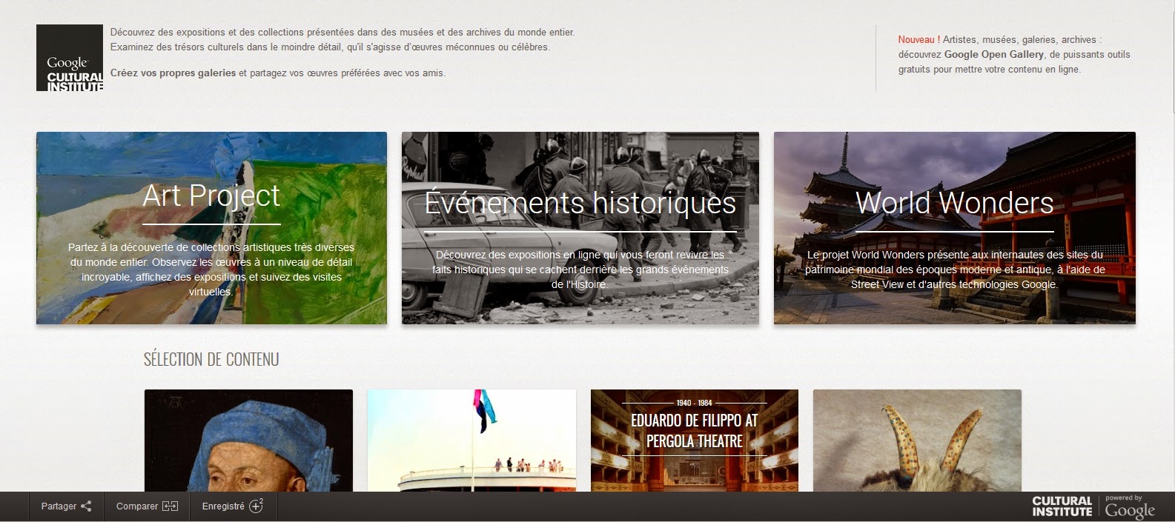Click the plus icon next to Enregistré
Screen dimensions: 1175x522
[256, 506]
